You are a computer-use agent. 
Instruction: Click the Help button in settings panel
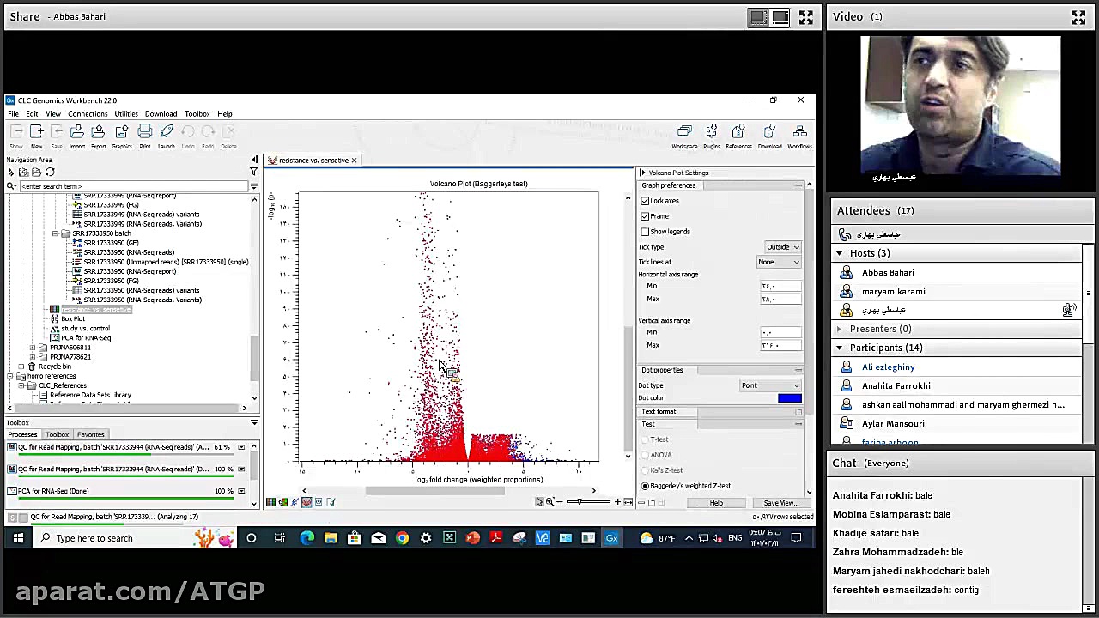tap(715, 503)
